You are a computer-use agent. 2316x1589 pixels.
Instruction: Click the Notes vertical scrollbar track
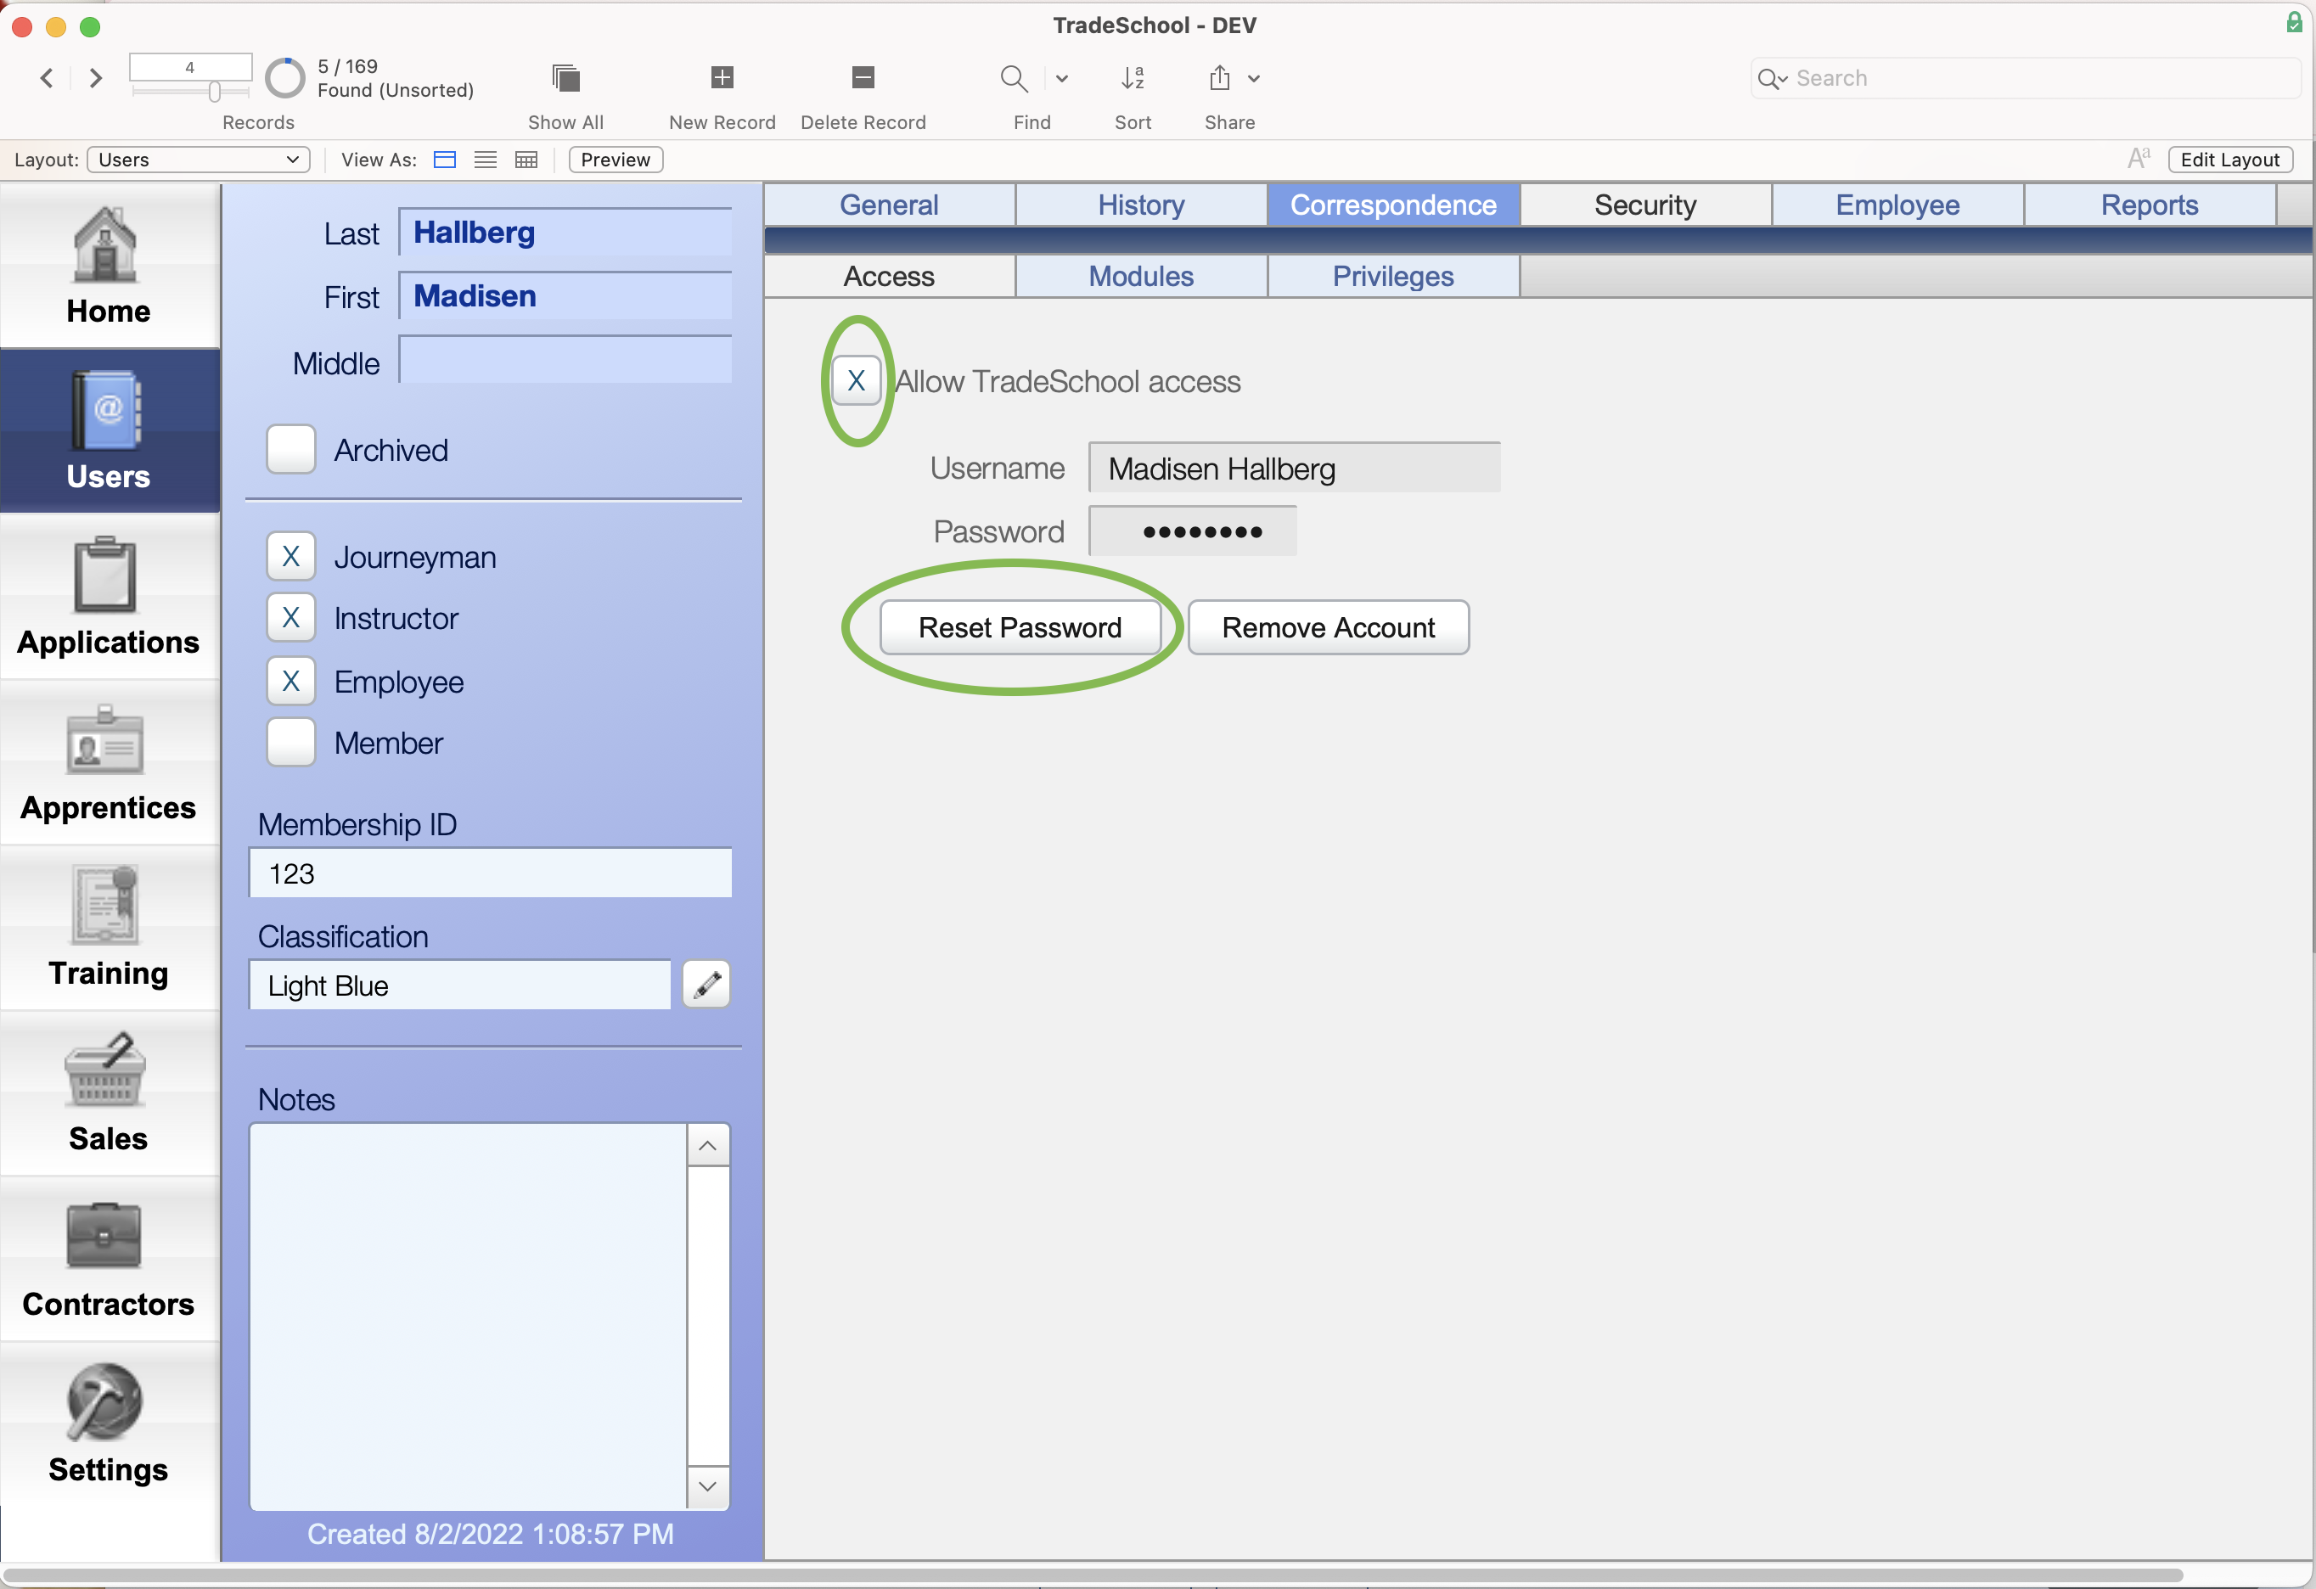[707, 1316]
